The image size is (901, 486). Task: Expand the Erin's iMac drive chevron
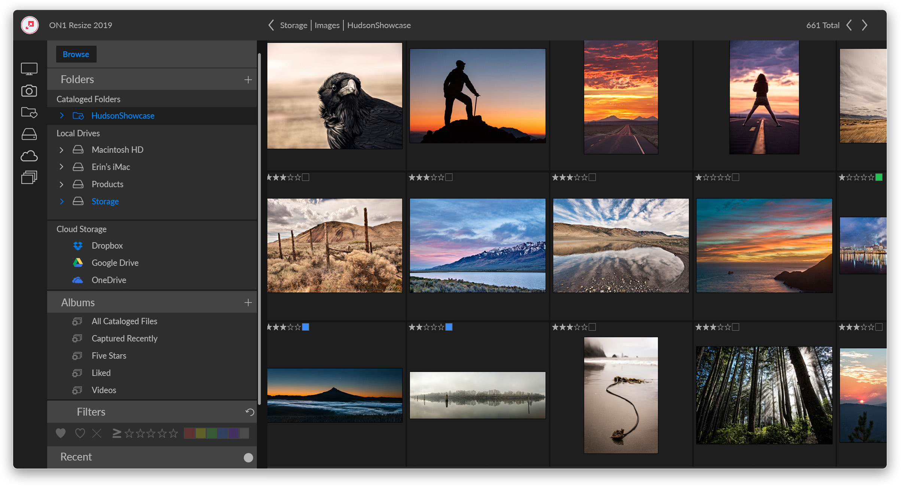tap(62, 167)
